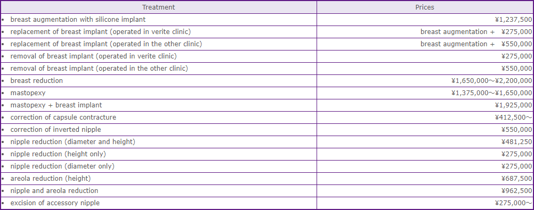Click the ¥1,650,000~¥2,200,000 price range
This screenshot has height=210, width=534.
click(x=491, y=80)
